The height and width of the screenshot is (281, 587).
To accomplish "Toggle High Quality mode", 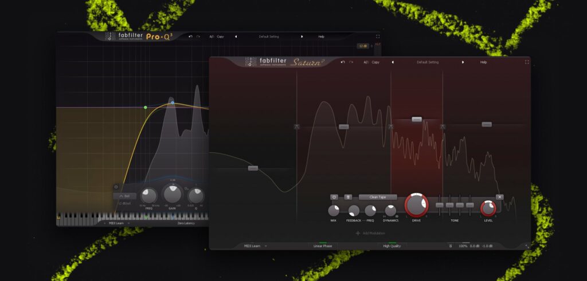I will 392,246.
